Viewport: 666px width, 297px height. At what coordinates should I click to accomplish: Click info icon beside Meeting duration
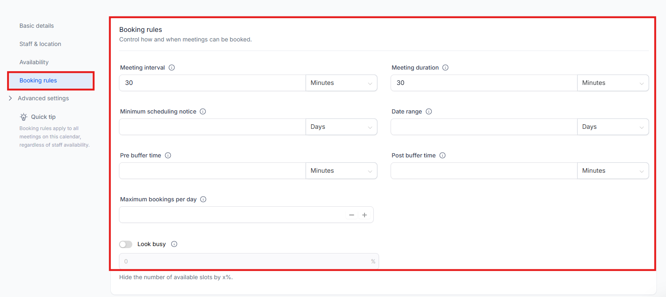445,68
